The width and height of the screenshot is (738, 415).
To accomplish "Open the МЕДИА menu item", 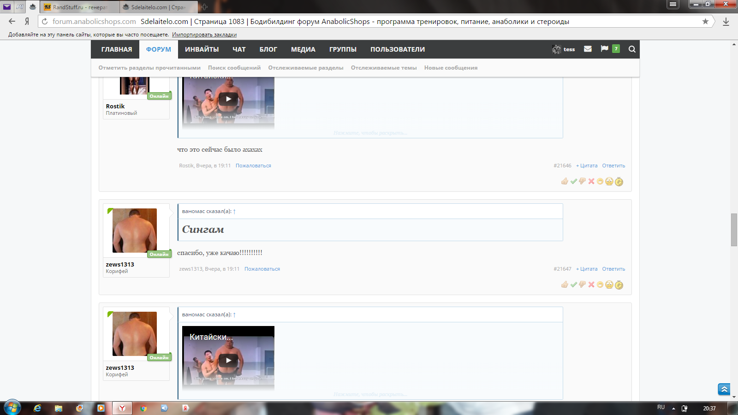I will (303, 49).
